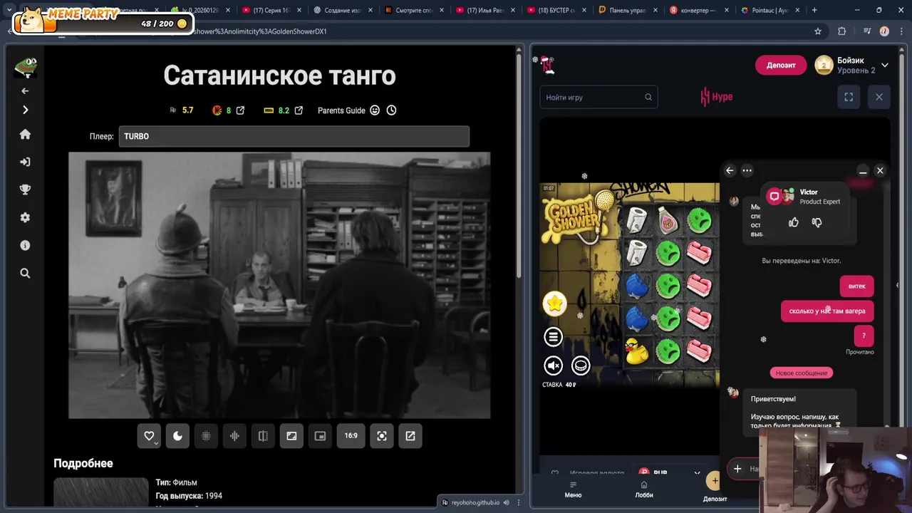Add film to favorites with heart button

tap(149, 436)
